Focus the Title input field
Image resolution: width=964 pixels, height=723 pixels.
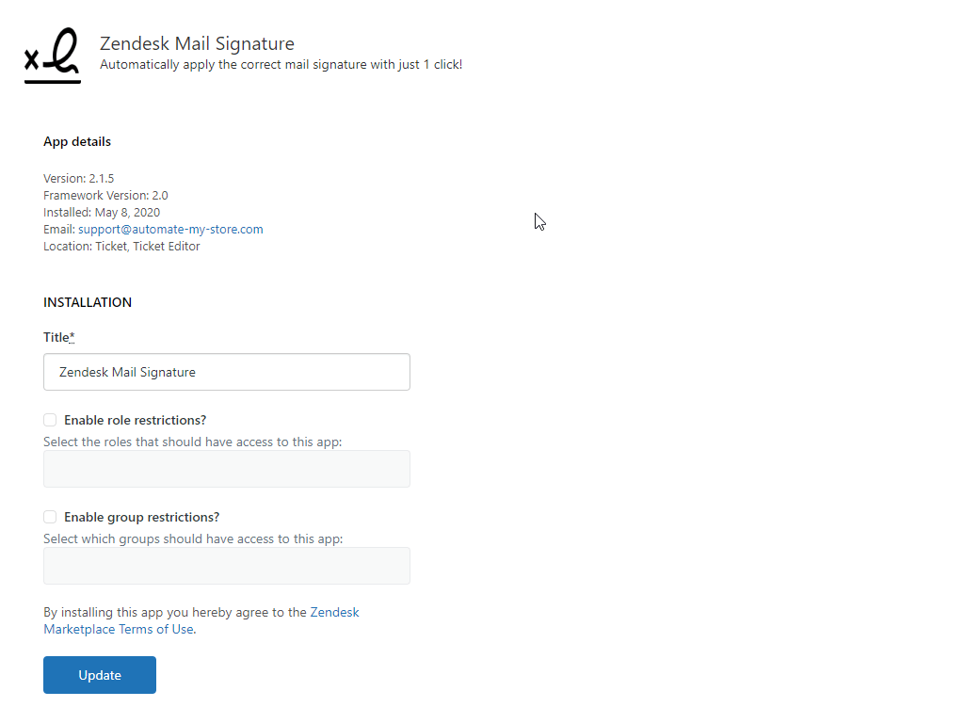coord(227,372)
